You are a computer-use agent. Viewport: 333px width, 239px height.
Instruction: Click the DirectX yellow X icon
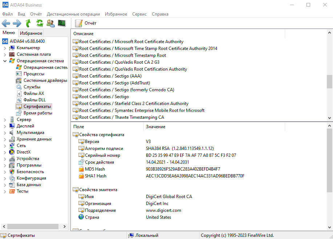12,152
